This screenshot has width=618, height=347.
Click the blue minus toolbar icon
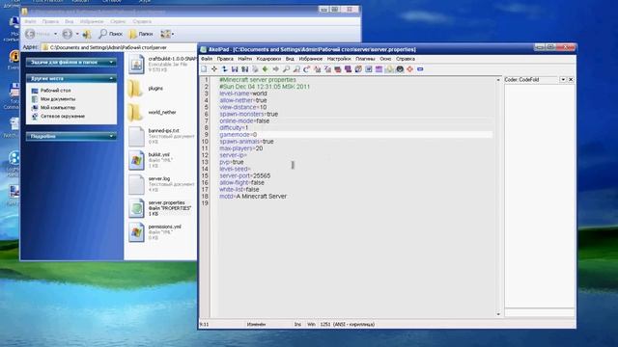tap(420, 68)
